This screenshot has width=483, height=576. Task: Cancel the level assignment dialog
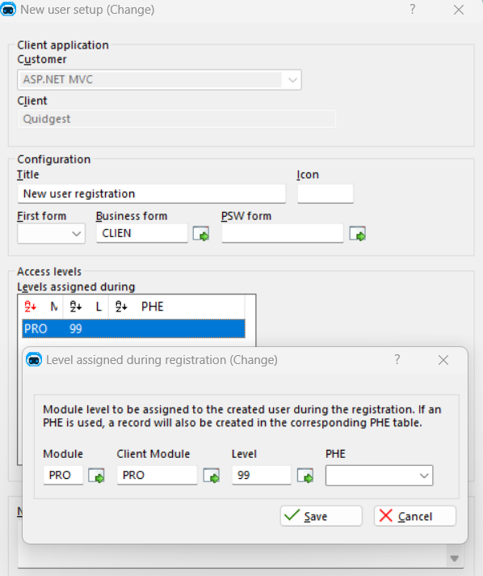[x=415, y=516]
